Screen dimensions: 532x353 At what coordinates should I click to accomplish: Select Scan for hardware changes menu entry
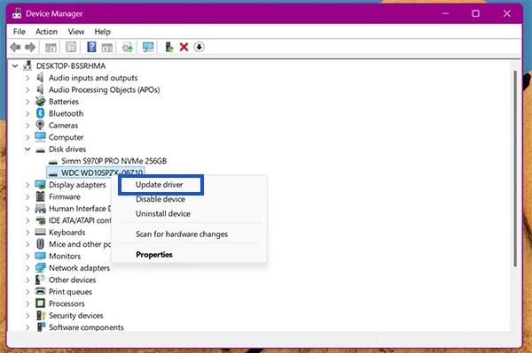182,234
